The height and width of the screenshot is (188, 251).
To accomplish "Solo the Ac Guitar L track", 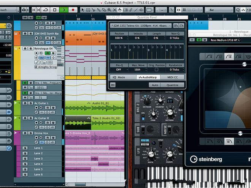I will point(30,103).
